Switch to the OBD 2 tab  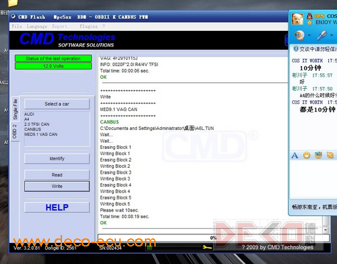pyautogui.click(x=15, y=131)
